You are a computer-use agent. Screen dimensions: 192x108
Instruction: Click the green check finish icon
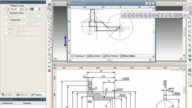point(190,13)
